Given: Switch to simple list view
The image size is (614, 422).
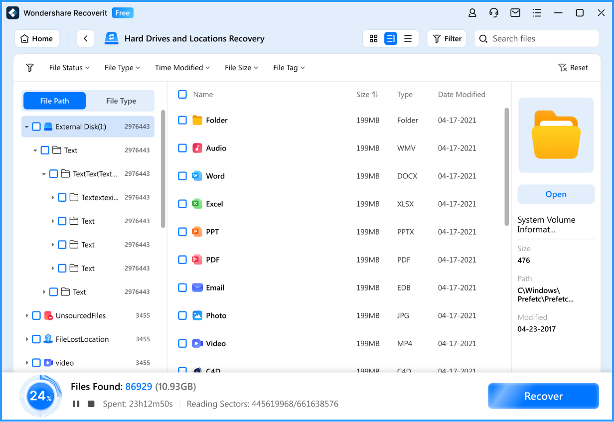Looking at the screenshot, I should [x=408, y=38].
